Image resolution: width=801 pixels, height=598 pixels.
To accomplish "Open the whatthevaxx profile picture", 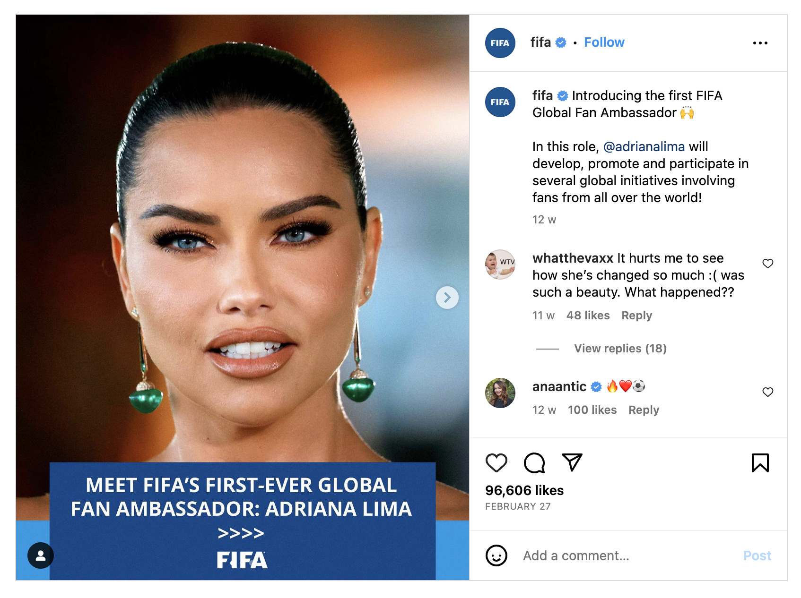I will [x=500, y=265].
